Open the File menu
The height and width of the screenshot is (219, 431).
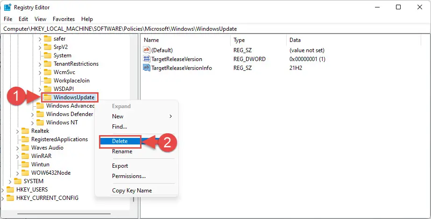click(8, 19)
